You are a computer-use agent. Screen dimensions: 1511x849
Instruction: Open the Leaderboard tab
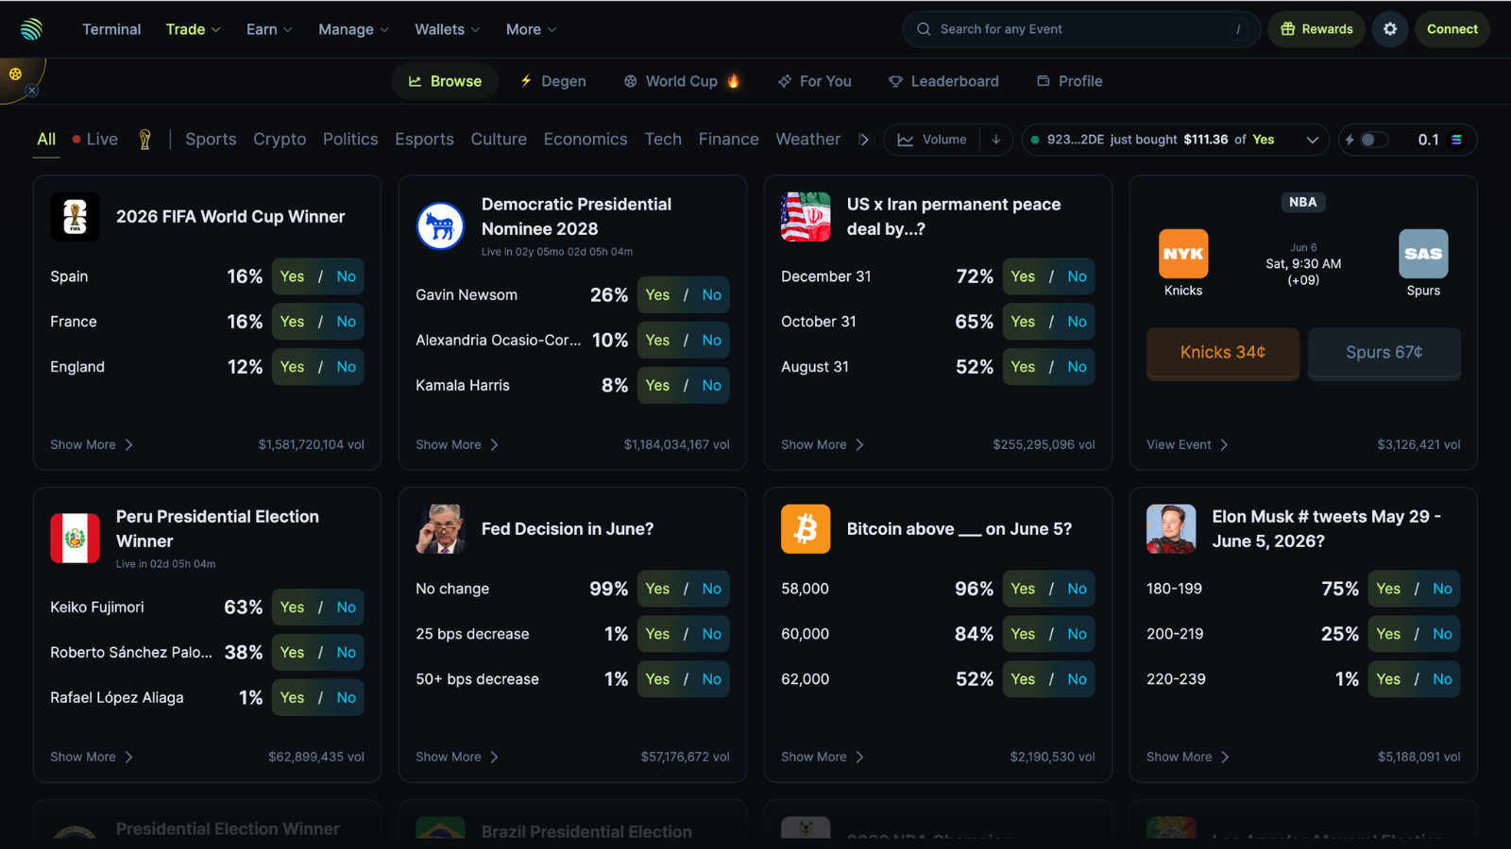[943, 81]
